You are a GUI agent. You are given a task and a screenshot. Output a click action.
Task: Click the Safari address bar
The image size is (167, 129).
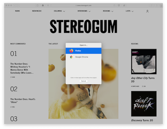(x=83, y=5)
